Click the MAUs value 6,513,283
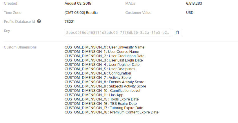The width and height of the screenshot is (238, 123). point(194,3)
